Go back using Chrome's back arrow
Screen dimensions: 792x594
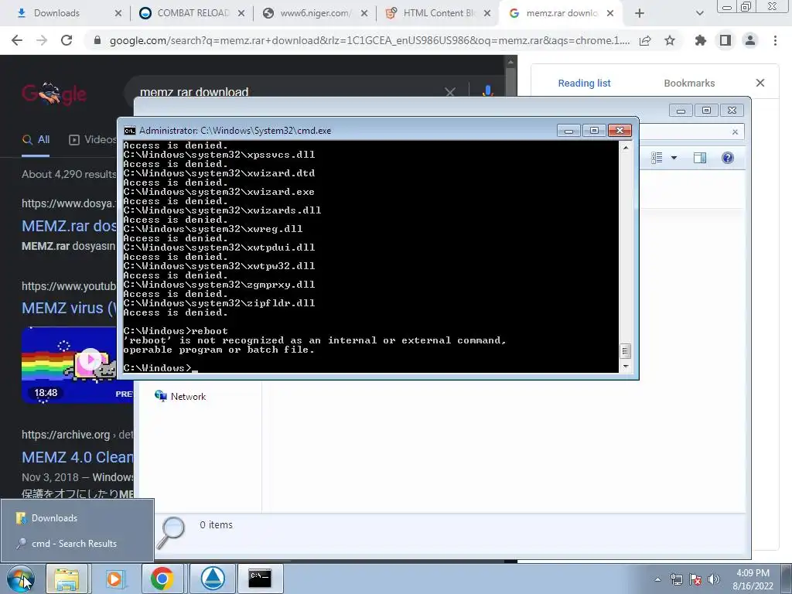click(17, 40)
